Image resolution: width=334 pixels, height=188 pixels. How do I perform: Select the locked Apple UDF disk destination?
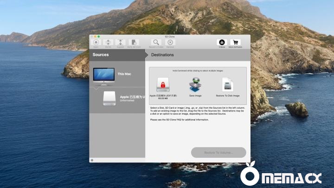pyautogui.click(x=163, y=85)
